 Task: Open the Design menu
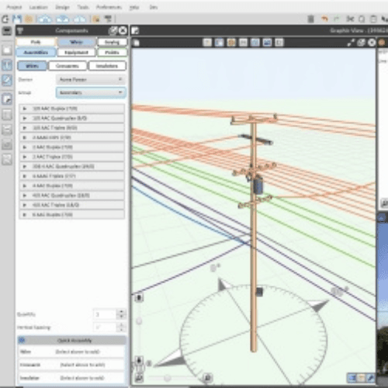[62, 7]
